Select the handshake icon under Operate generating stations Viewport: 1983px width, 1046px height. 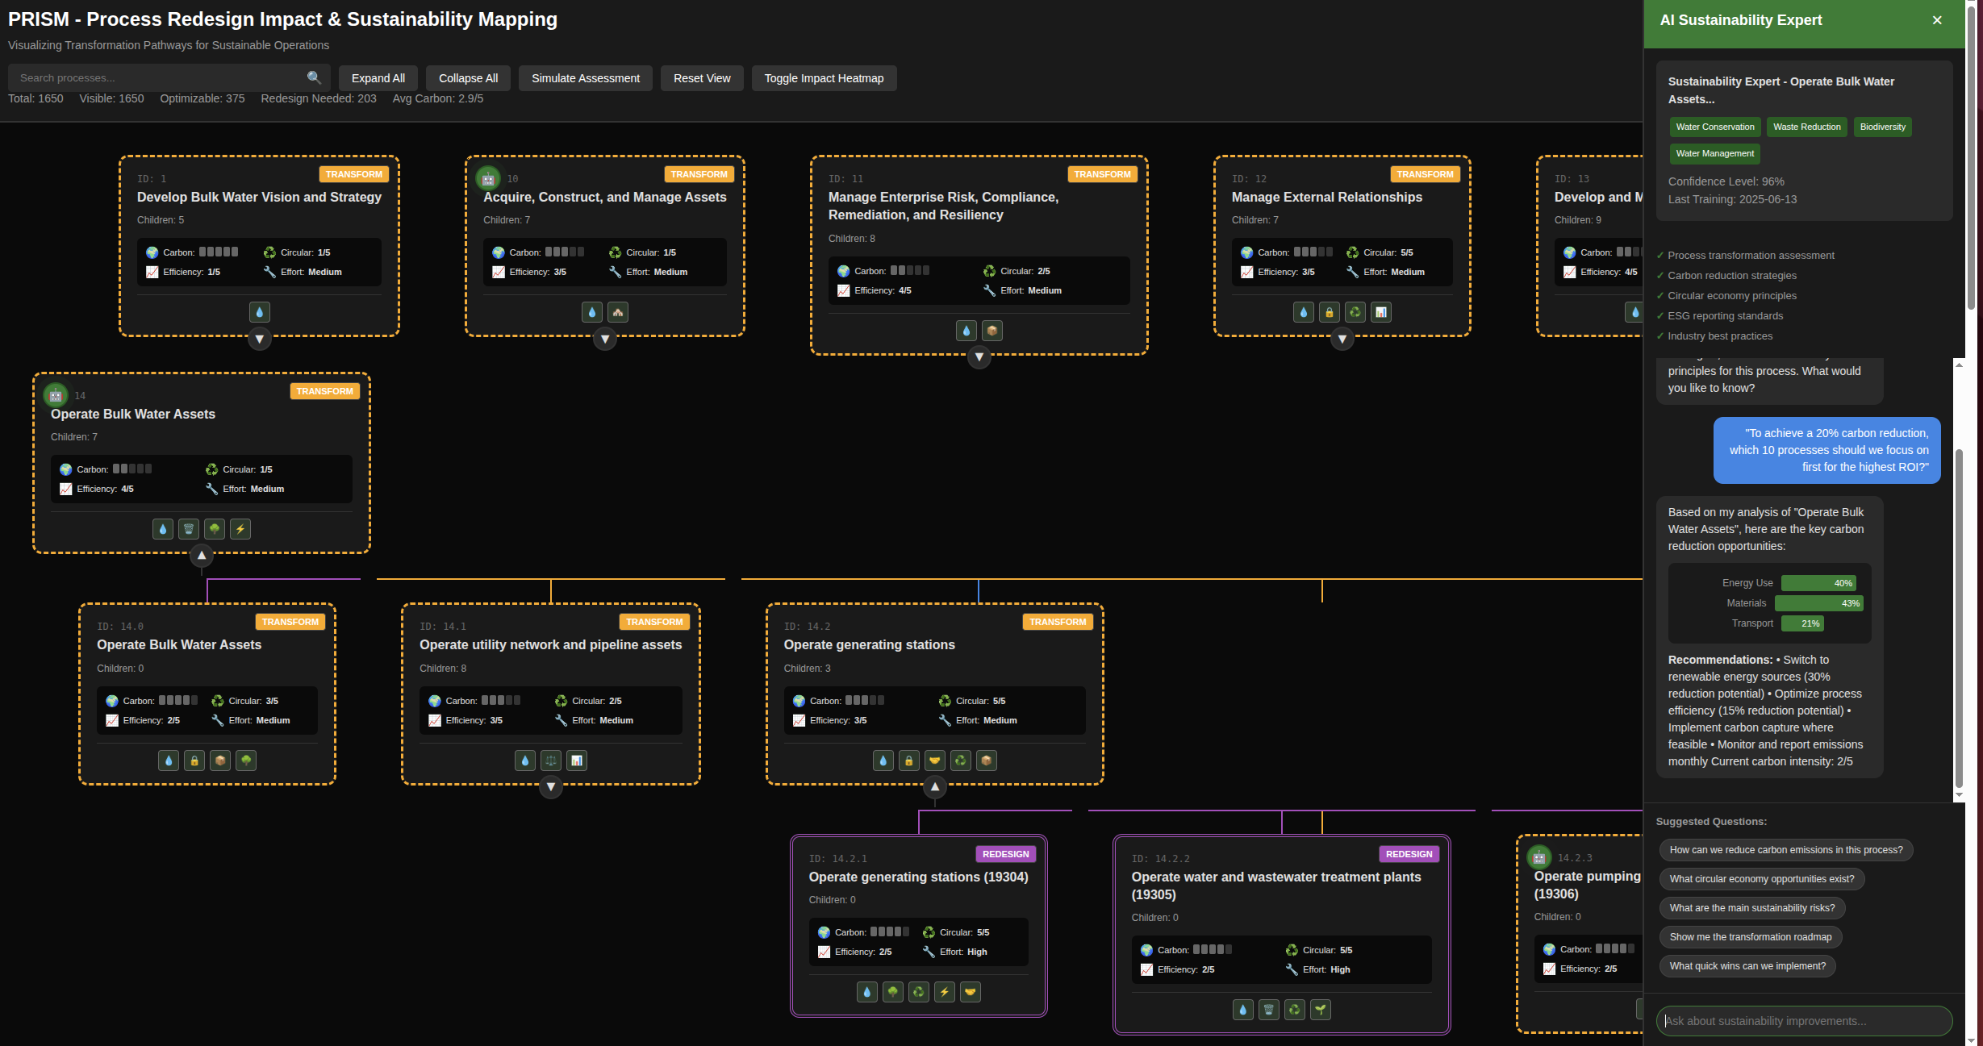coord(934,760)
